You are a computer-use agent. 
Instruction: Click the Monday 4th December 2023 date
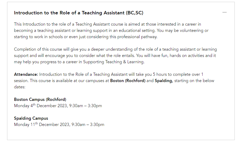click(x=40, y=106)
